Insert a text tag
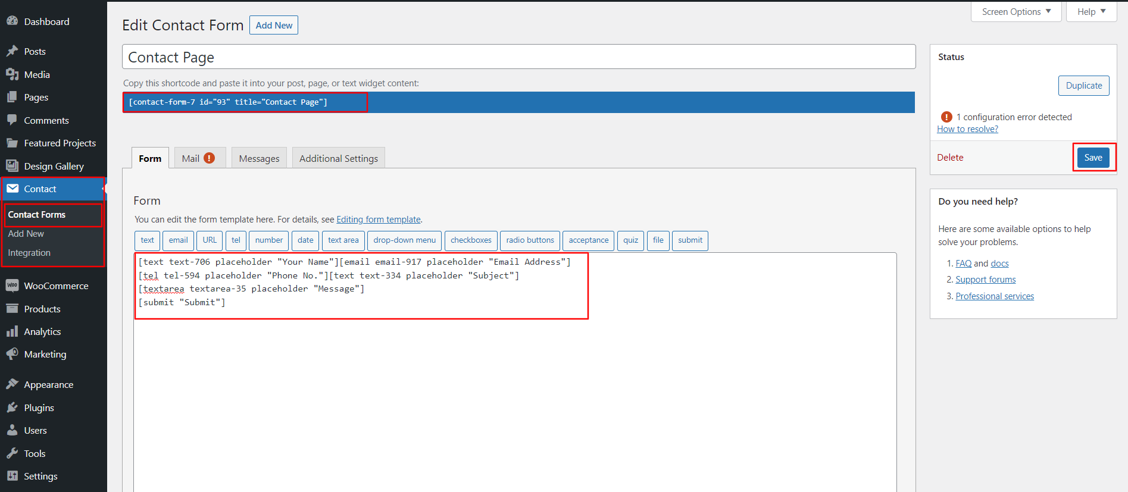Viewport: 1128px width, 492px height. point(147,240)
